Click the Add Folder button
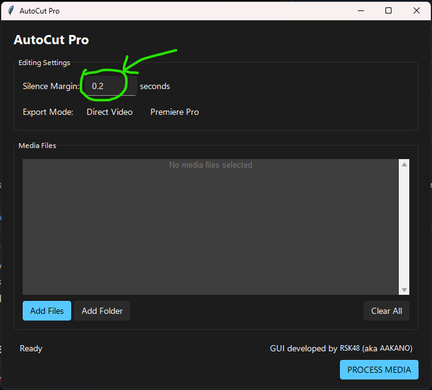 coord(102,311)
